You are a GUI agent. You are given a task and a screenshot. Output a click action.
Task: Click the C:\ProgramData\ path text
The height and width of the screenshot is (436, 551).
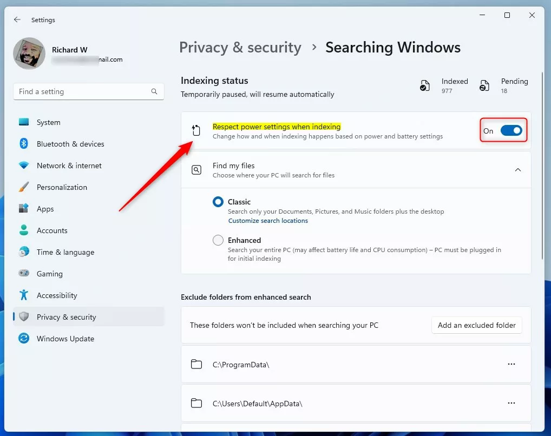pos(241,365)
